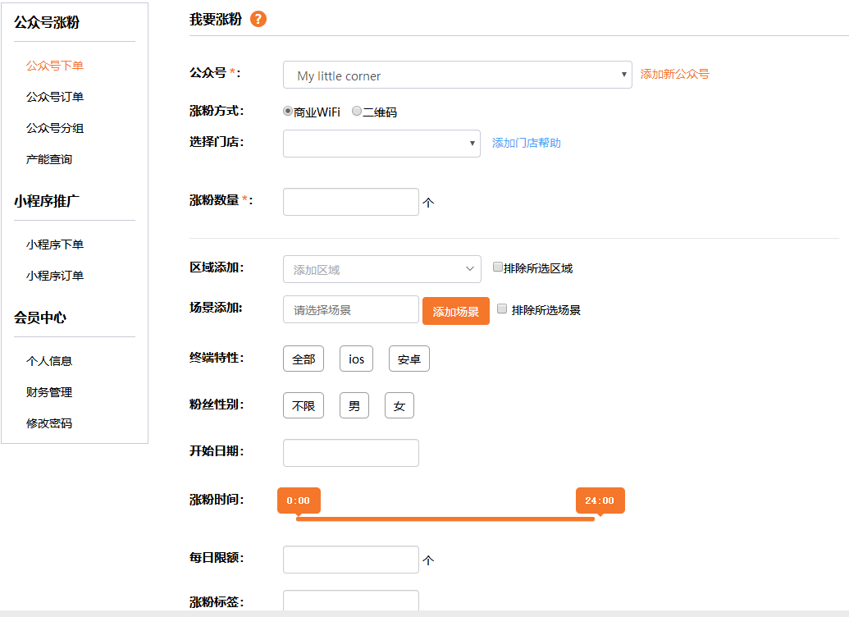
Task: Expand the 选择门店 dropdown
Action: (381, 144)
